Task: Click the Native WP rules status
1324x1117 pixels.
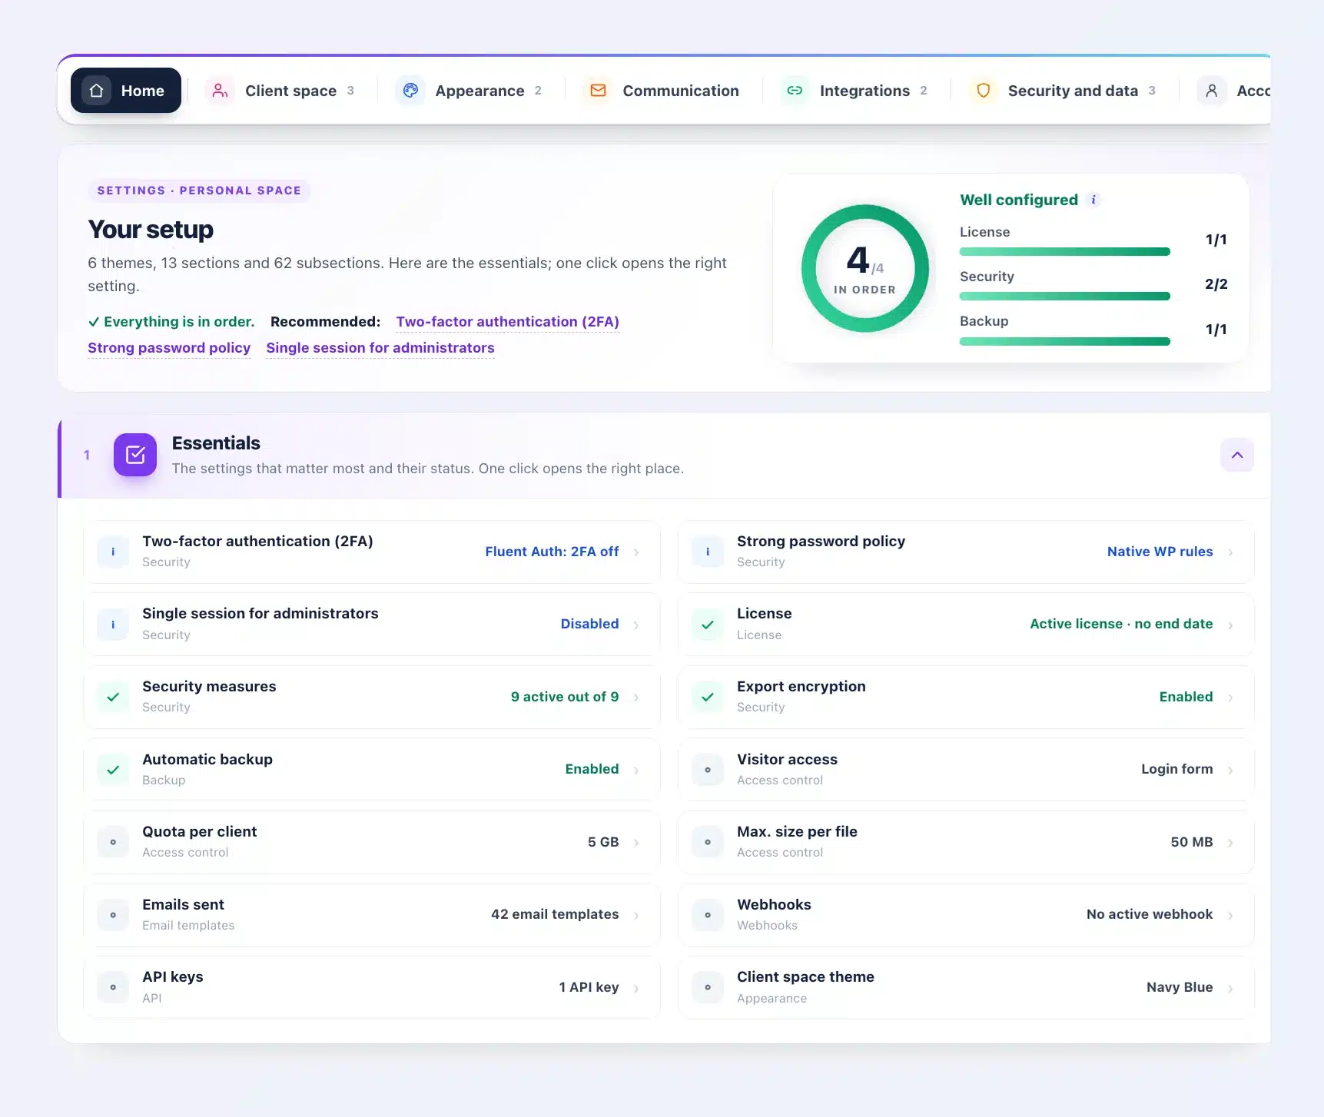Action: tap(1160, 552)
